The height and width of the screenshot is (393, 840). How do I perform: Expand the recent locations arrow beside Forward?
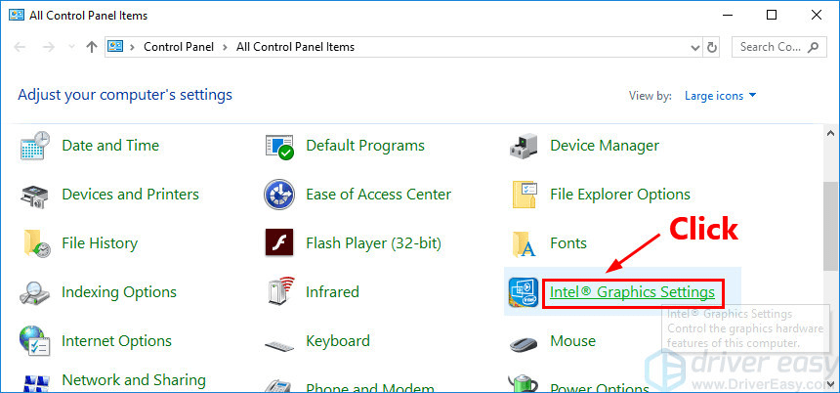[70, 47]
